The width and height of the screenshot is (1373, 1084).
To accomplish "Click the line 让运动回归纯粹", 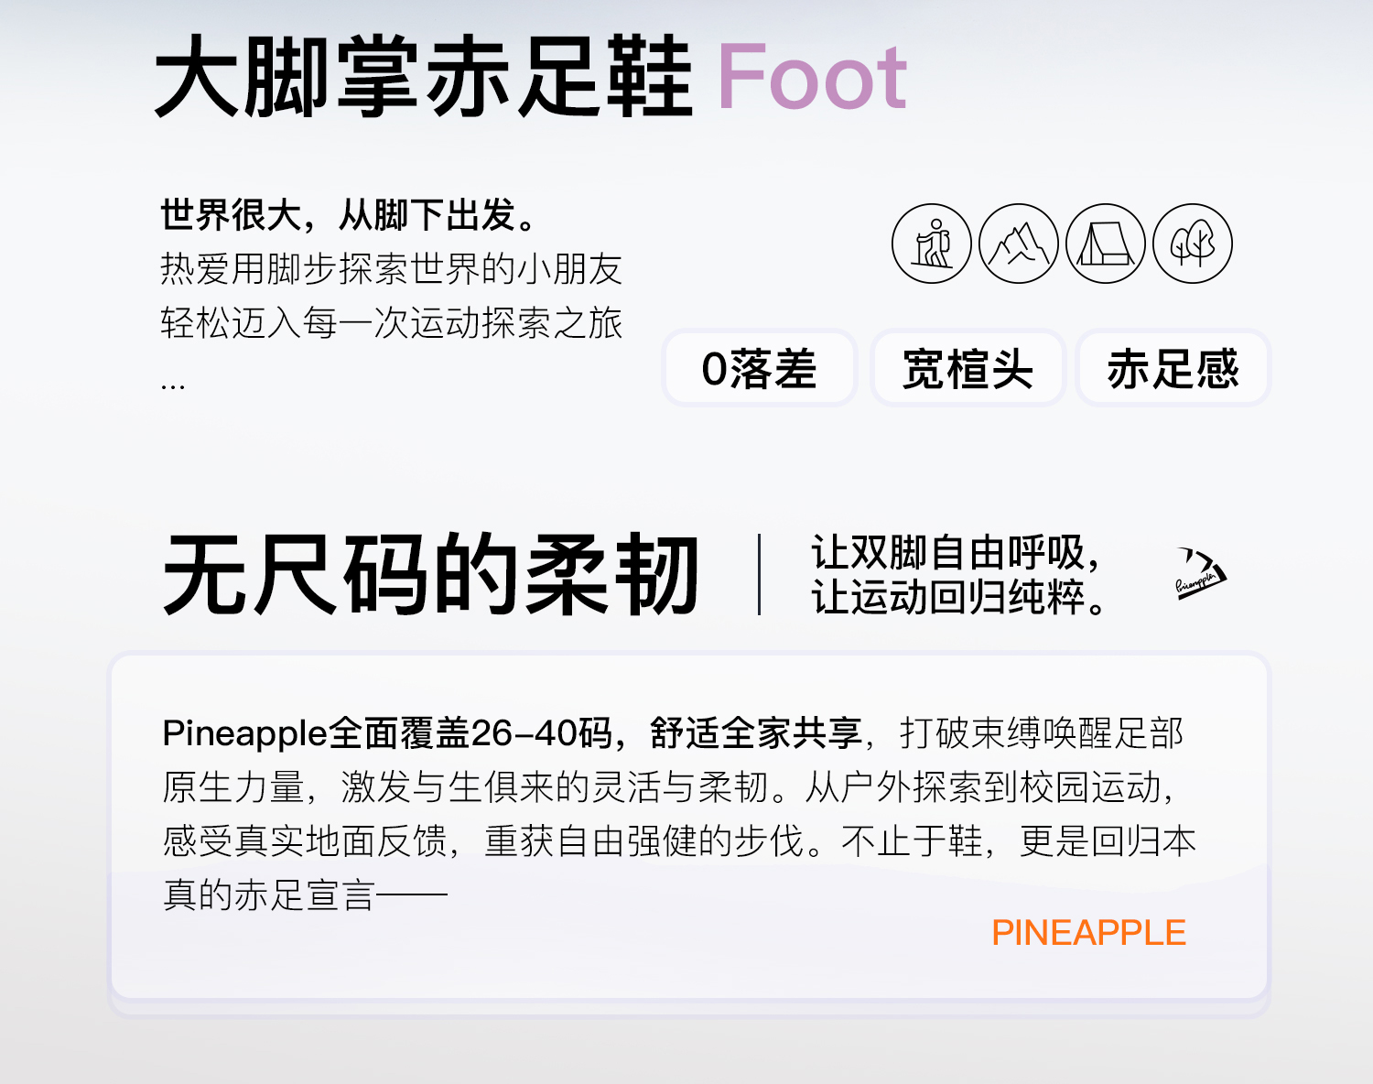I will [959, 597].
